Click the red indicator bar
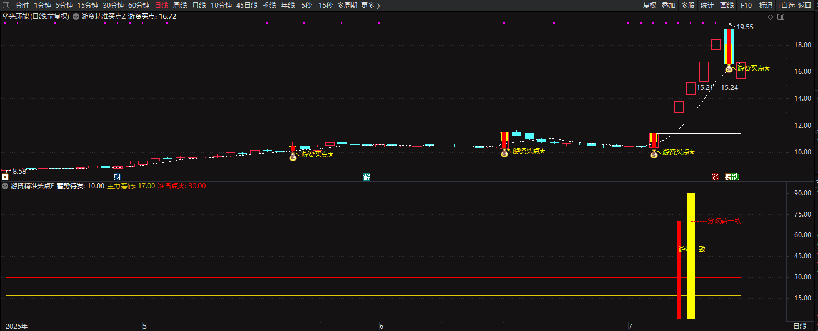The image size is (818, 331). tap(679, 270)
